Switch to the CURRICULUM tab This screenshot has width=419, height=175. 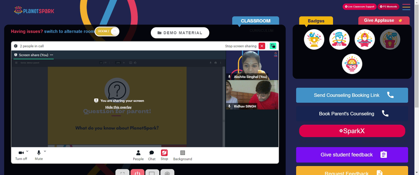tap(261, 30)
